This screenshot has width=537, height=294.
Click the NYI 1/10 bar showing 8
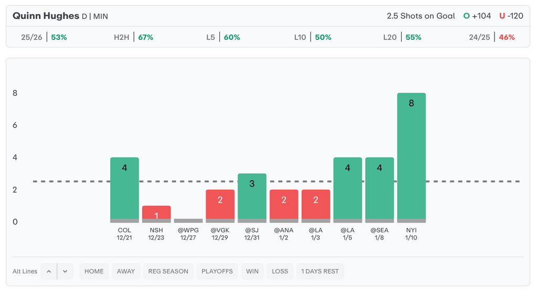point(411,157)
